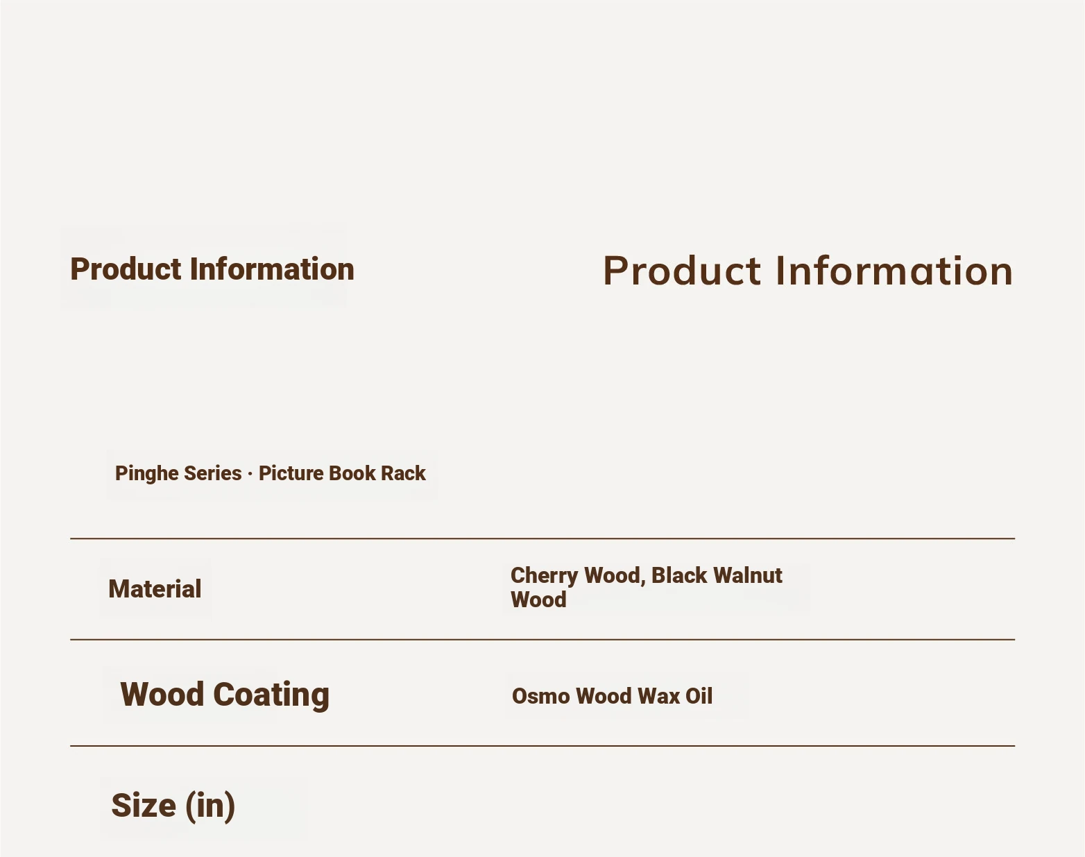Click the "(in)" unit beside Size
The image size is (1085, 857).
210,806
